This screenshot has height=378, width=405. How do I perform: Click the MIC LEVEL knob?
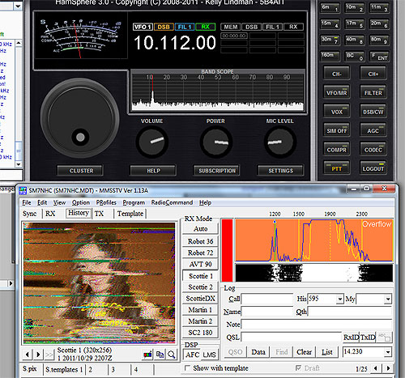279,141
